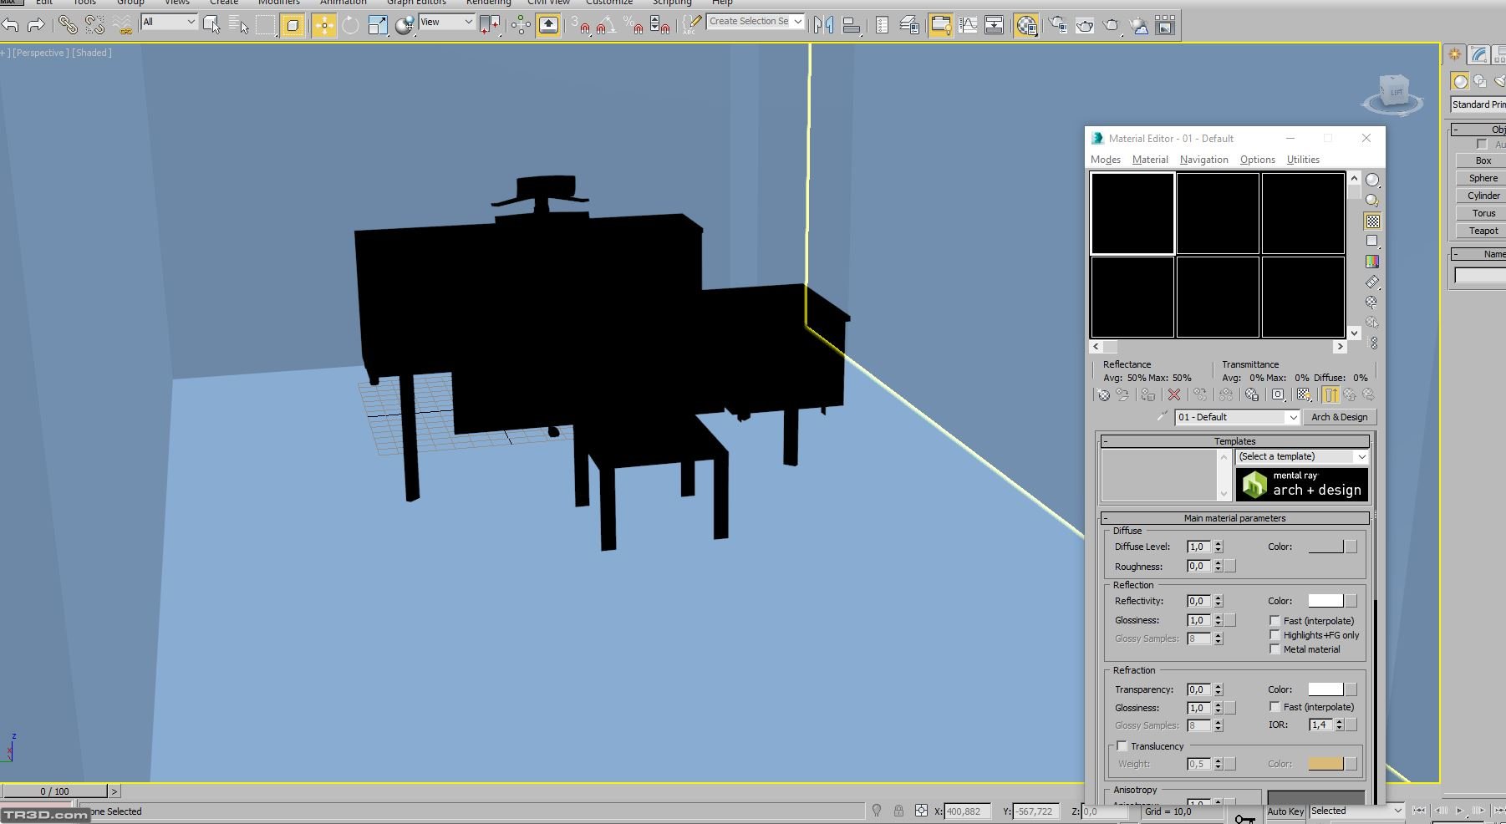1506x824 pixels.
Task: Click the Arch & Design material type button
Action: 1339,417
